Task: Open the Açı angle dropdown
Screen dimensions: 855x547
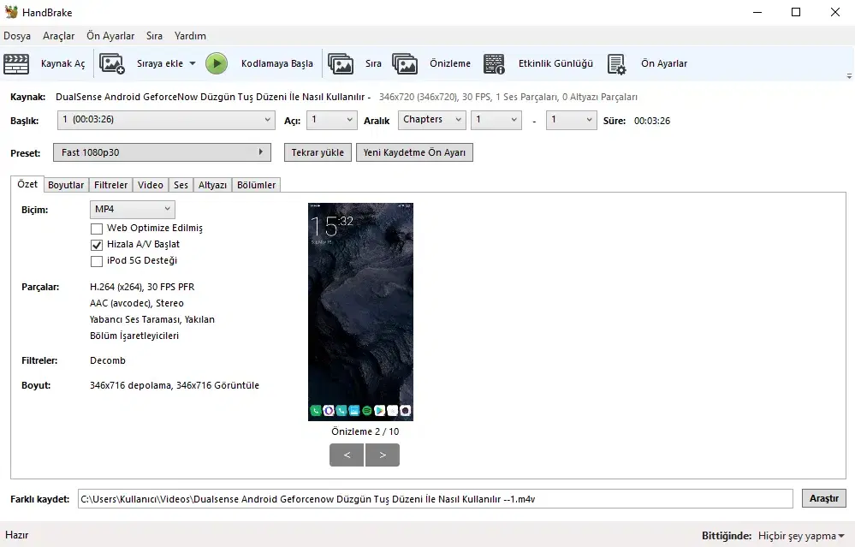Action: click(331, 120)
